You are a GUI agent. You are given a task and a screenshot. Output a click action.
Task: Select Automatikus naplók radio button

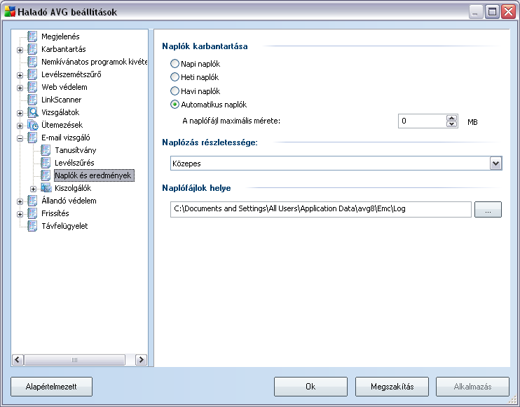[175, 105]
